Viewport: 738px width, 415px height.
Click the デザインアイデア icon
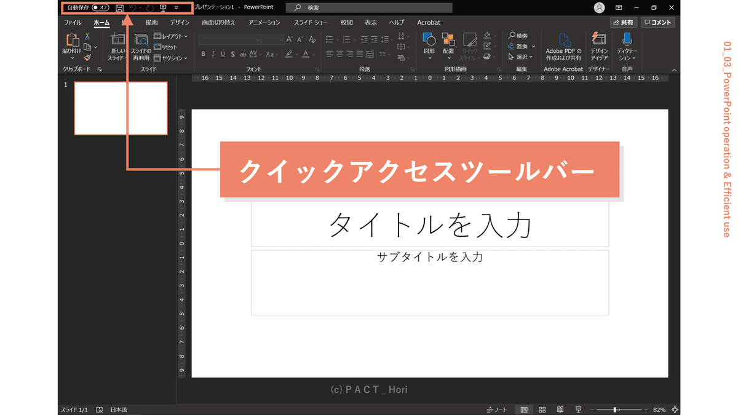pos(600,44)
